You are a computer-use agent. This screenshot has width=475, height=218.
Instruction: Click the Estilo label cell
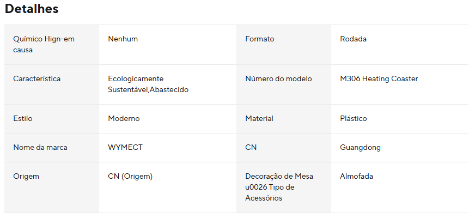click(x=22, y=118)
